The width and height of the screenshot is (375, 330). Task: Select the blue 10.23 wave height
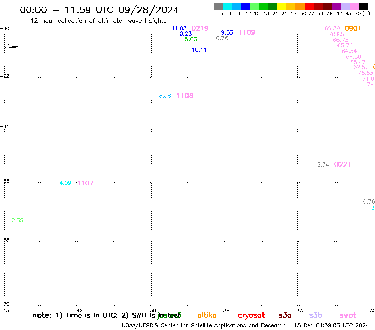click(x=184, y=34)
